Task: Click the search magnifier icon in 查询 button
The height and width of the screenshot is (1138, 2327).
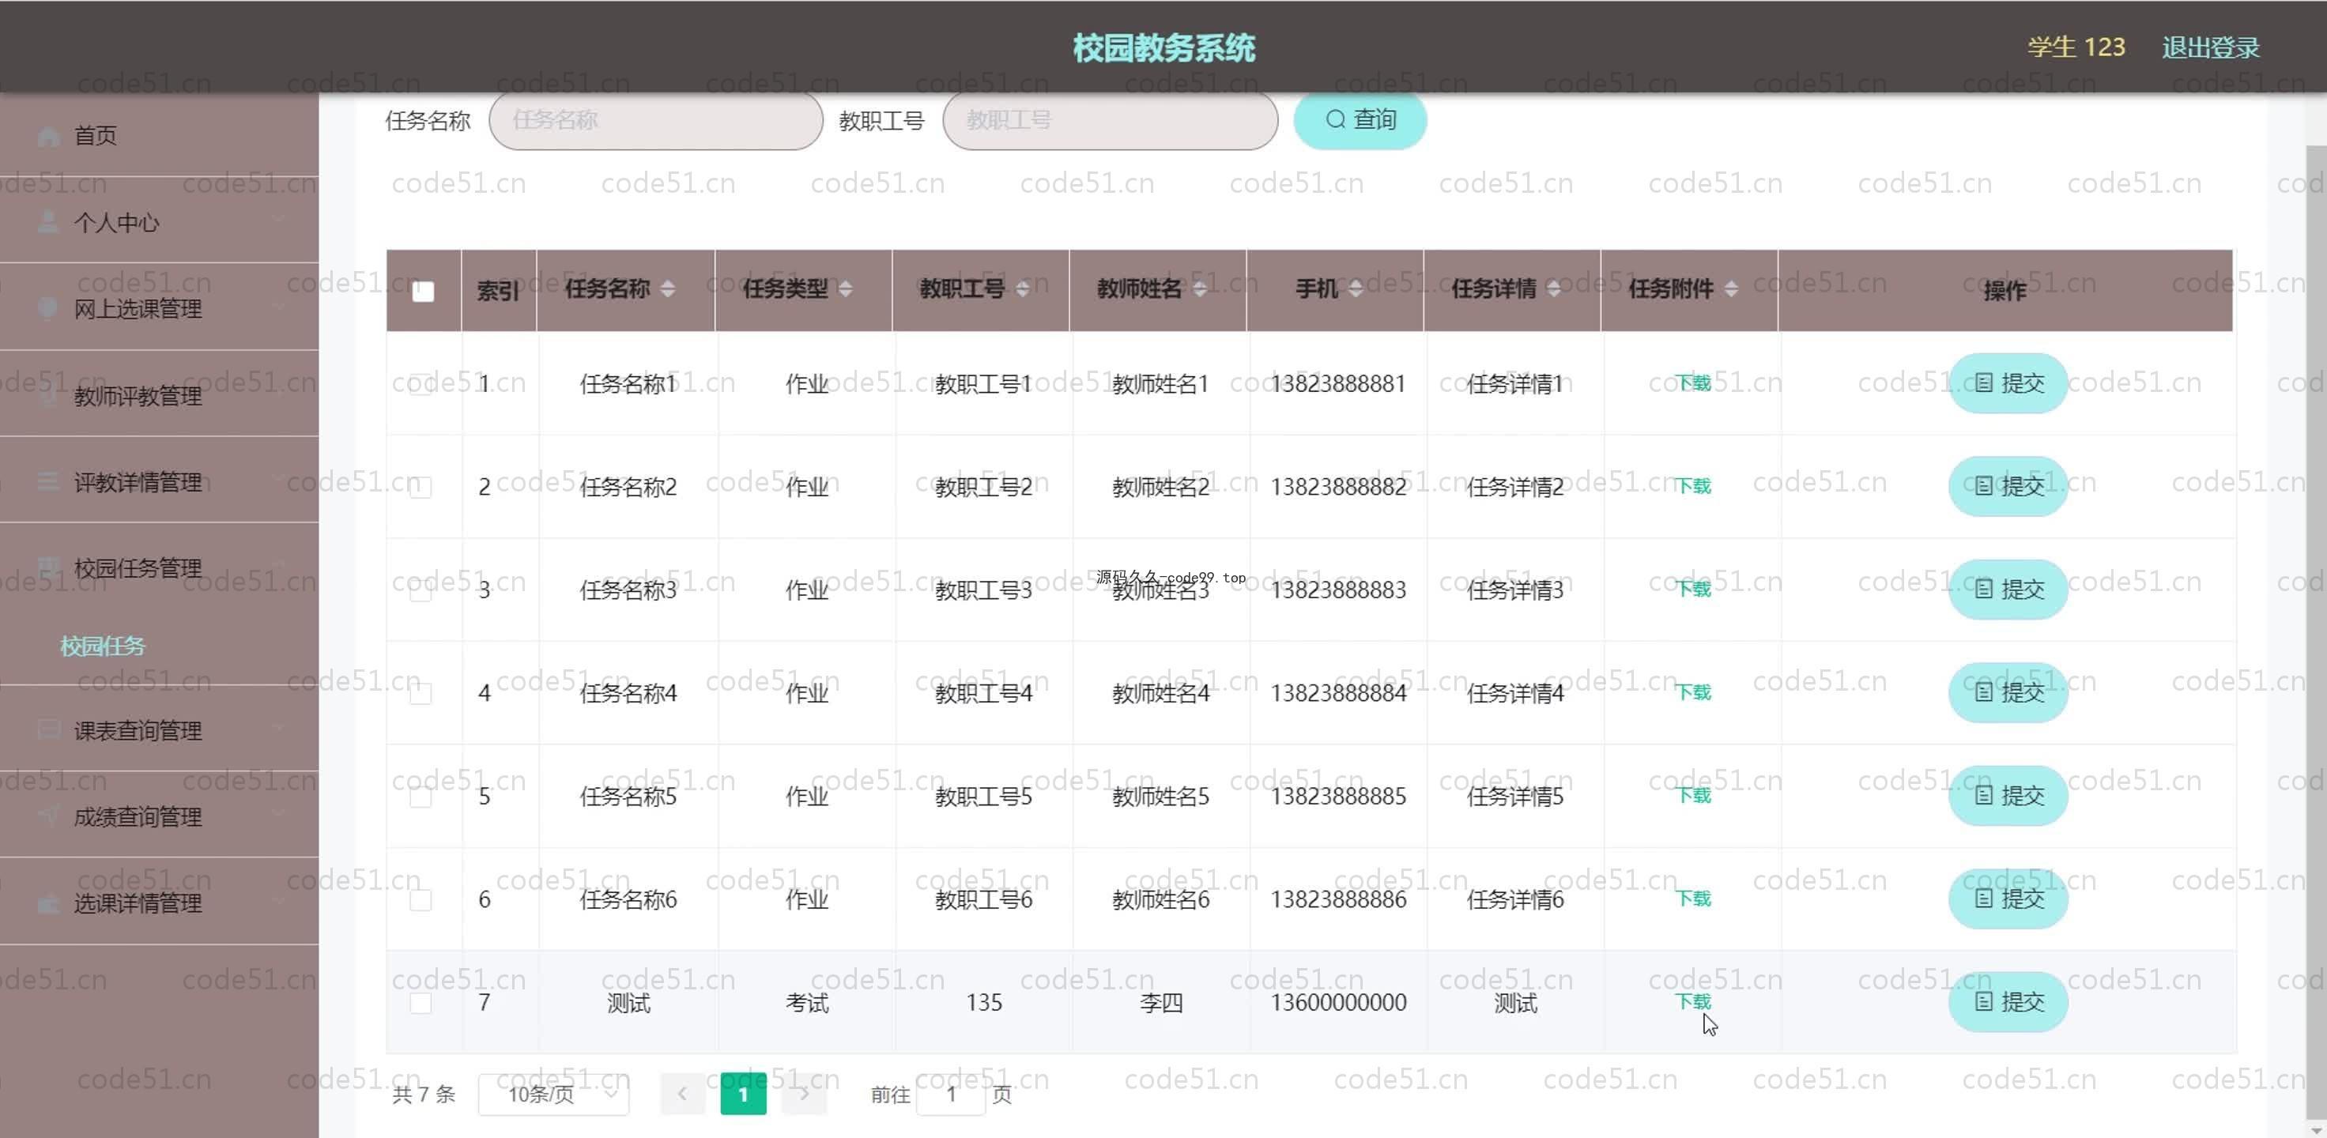Action: coord(1335,119)
